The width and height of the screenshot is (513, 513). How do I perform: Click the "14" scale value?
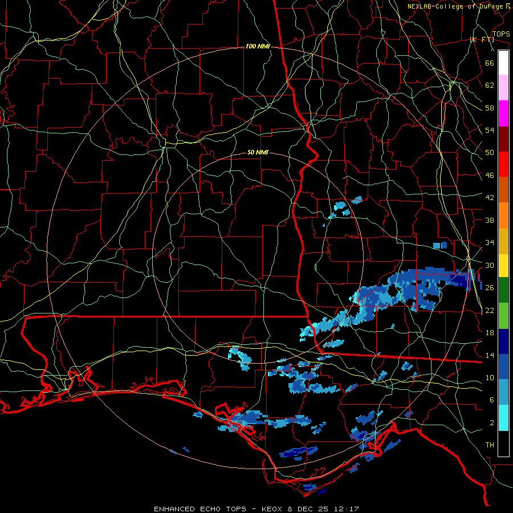pos(490,355)
